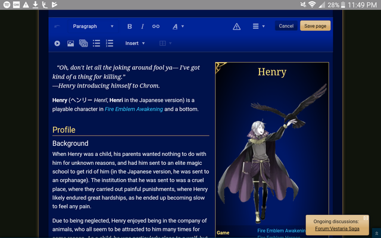Cancel the page edit
This screenshot has height=238, width=381.
(286, 26)
